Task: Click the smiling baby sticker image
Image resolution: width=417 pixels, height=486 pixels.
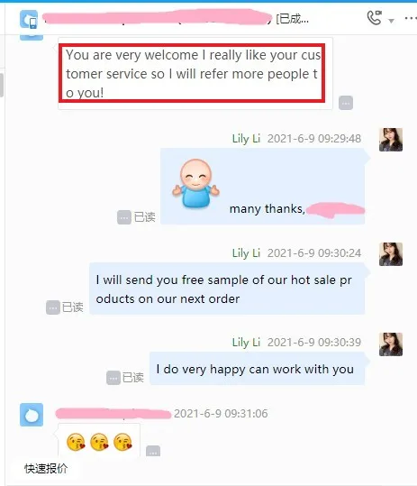Action: [195, 183]
